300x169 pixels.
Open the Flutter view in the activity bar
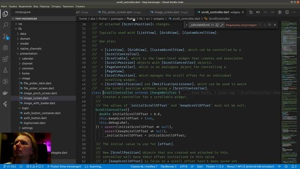pos(5,104)
